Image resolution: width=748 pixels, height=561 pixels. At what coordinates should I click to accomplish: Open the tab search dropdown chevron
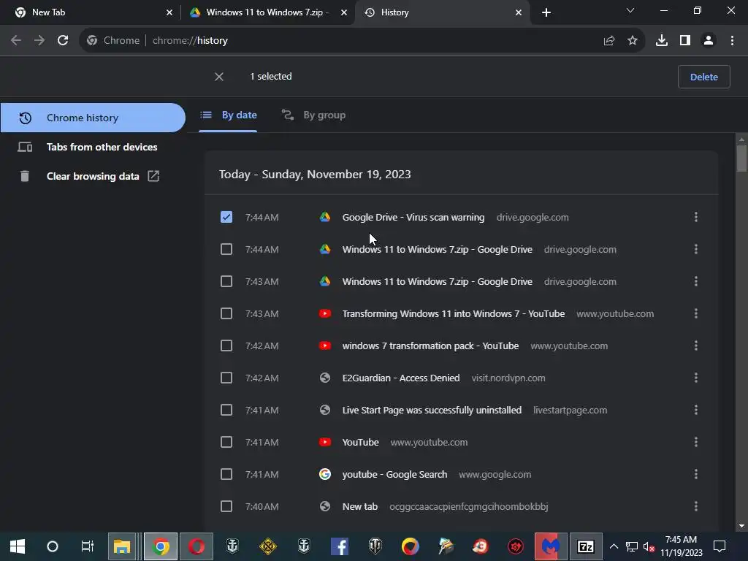630,10
